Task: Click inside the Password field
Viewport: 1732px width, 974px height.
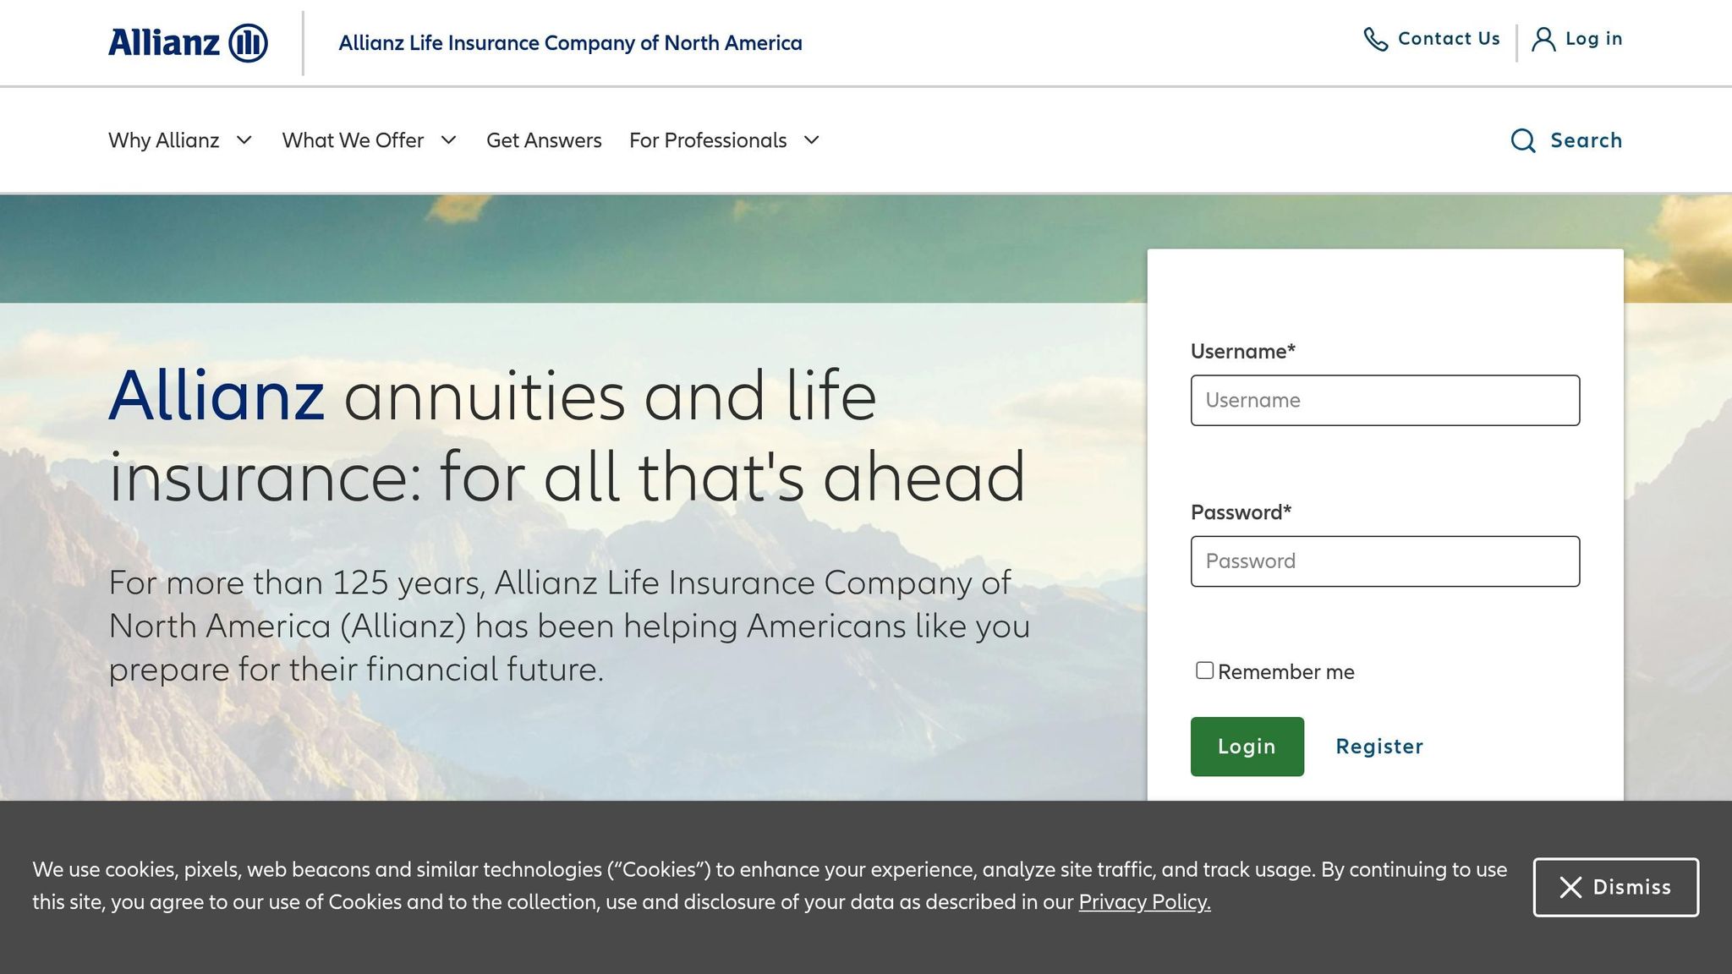Action: 1384,561
